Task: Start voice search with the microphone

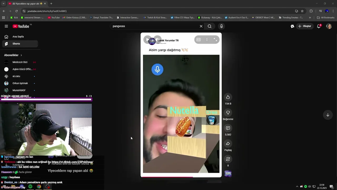Action: (x=221, y=26)
